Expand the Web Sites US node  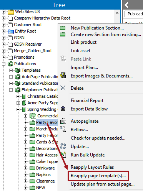click(3, 12)
